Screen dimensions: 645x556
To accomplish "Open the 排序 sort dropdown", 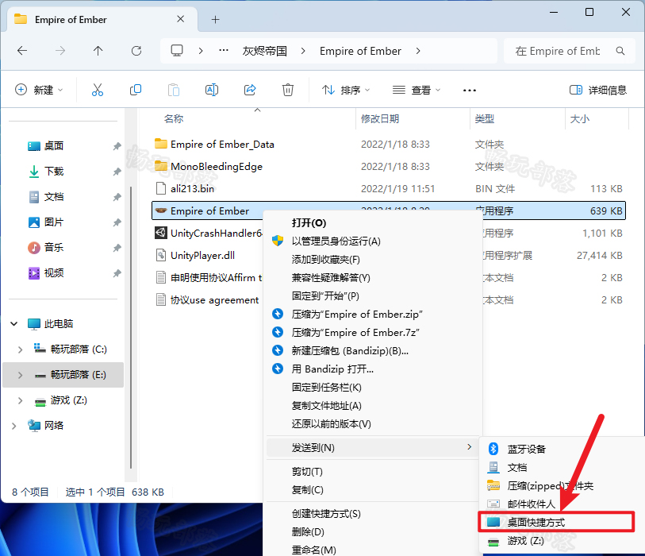I will (346, 90).
